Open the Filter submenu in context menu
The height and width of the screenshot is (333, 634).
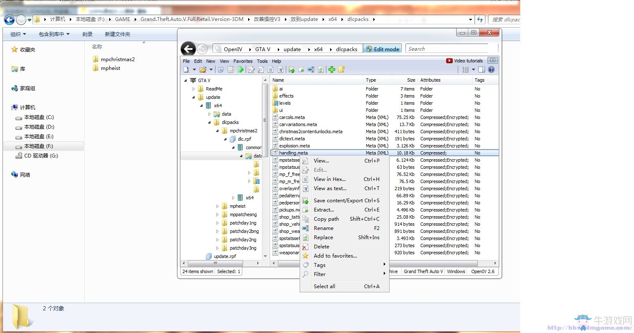point(344,274)
